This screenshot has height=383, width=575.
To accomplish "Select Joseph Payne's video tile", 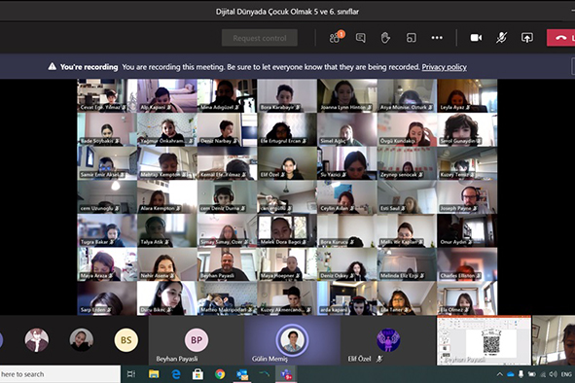I will (x=467, y=196).
